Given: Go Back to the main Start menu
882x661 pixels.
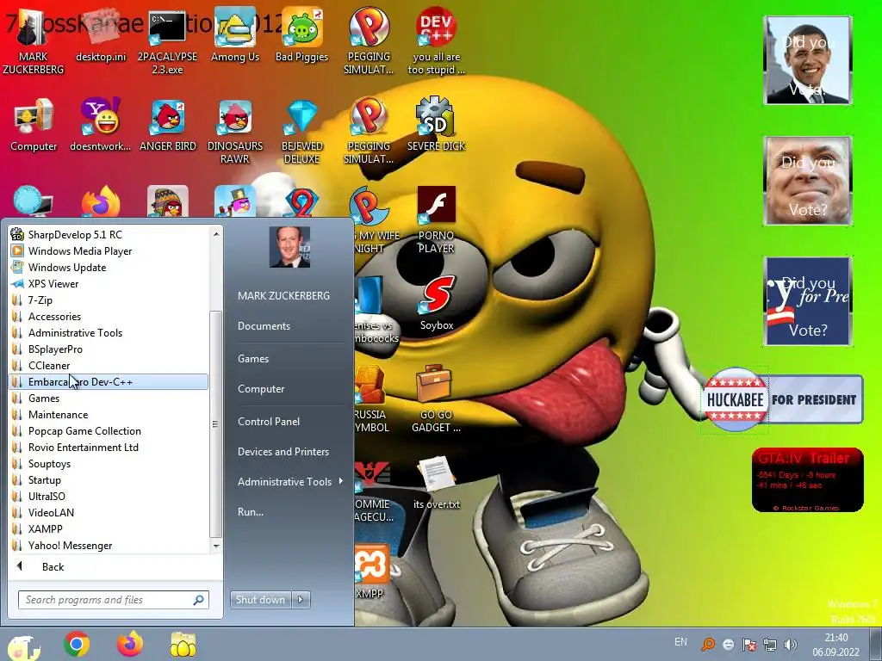Looking at the screenshot, I should [x=115, y=566].
